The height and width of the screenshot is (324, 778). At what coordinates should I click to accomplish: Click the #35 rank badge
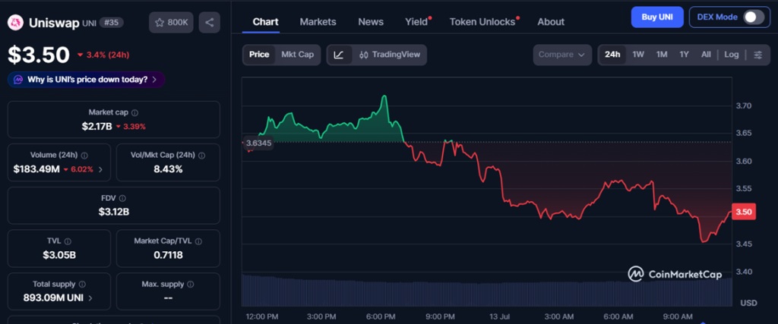click(x=111, y=23)
